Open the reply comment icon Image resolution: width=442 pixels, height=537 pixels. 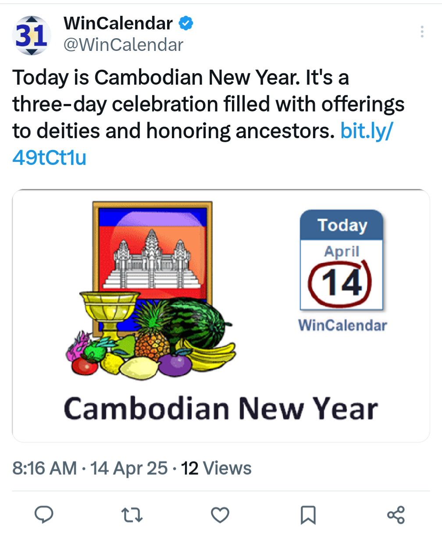pyautogui.click(x=44, y=515)
